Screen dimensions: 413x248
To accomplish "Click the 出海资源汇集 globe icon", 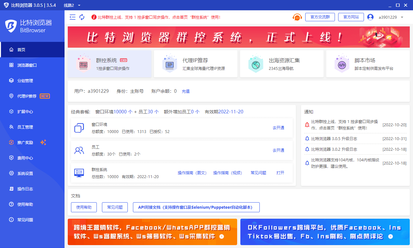I will click(256, 64).
